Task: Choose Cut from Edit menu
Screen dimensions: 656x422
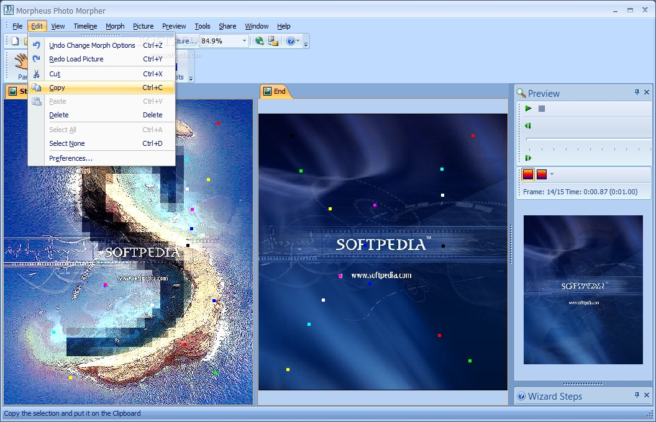Action: coord(102,74)
